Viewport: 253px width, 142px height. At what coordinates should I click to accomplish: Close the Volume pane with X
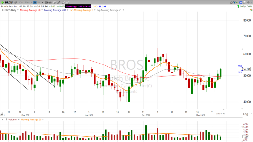point(2,120)
